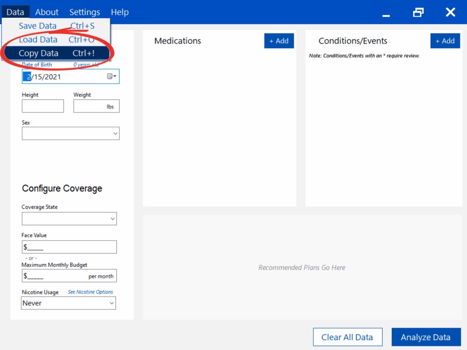
Task: Open the About menu
Action: tap(47, 12)
